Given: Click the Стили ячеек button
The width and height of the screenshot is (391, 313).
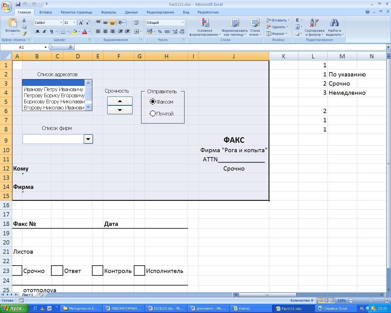Looking at the screenshot, I should 255,27.
